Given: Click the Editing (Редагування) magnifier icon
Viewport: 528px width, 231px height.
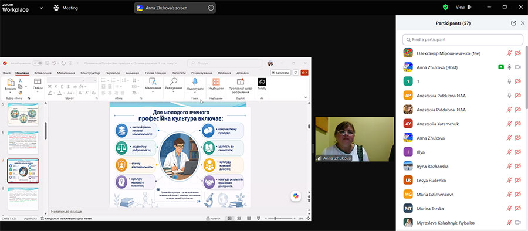Looking at the screenshot, I should click(174, 81).
